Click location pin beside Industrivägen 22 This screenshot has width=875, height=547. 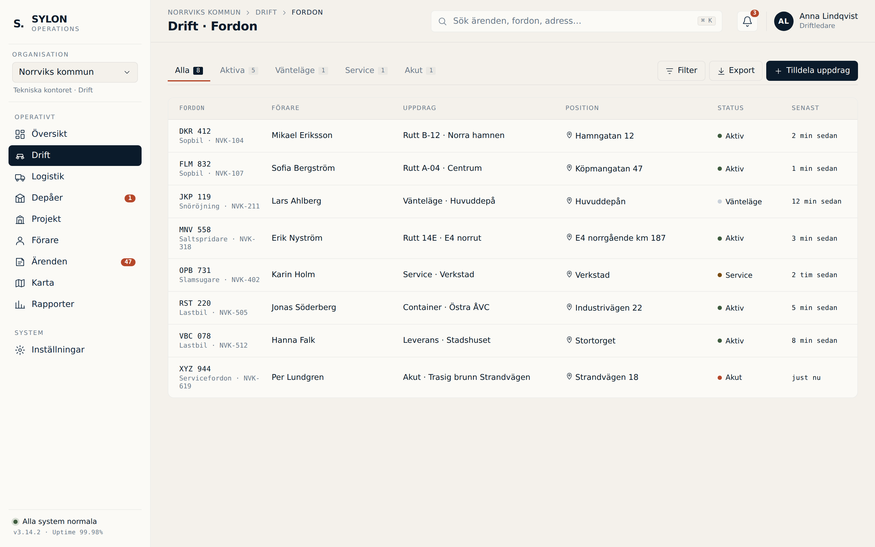click(569, 307)
